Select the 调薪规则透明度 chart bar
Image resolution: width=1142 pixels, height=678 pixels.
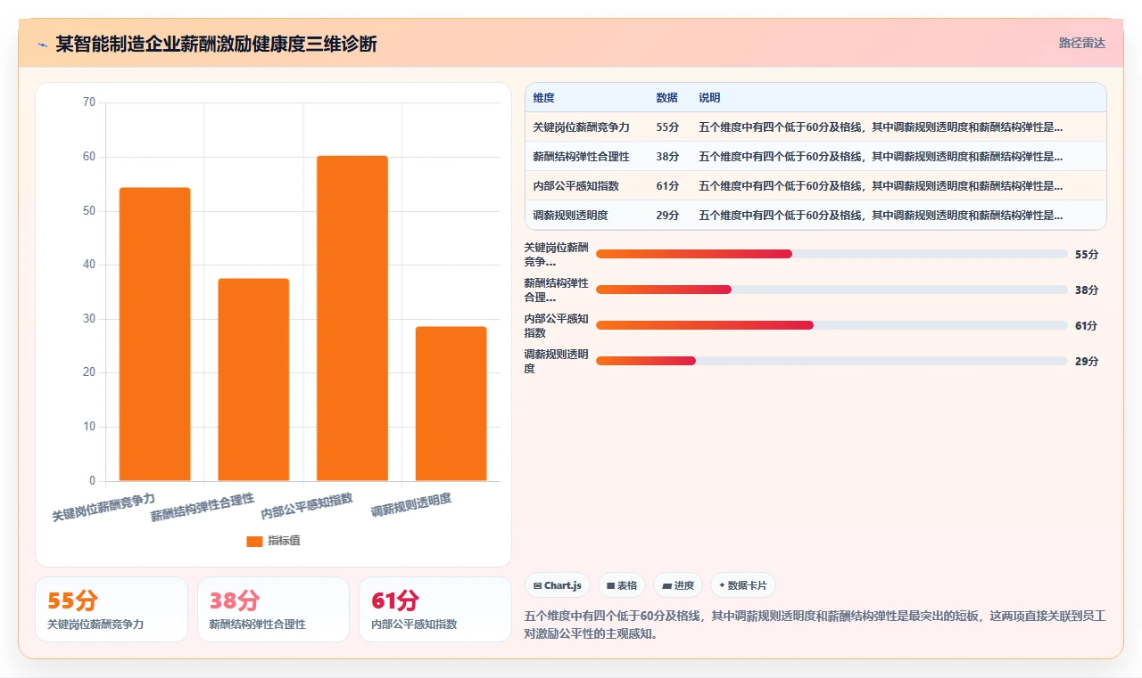(451, 404)
